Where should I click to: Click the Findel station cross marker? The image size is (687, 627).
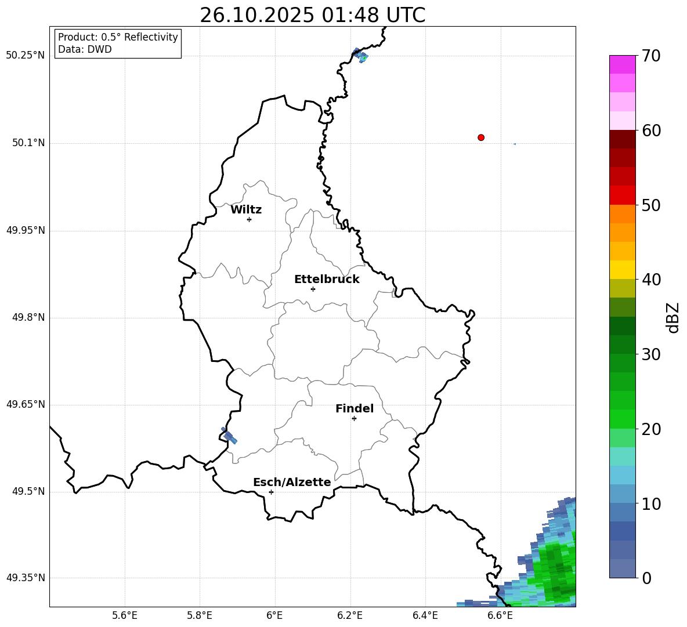[354, 419]
